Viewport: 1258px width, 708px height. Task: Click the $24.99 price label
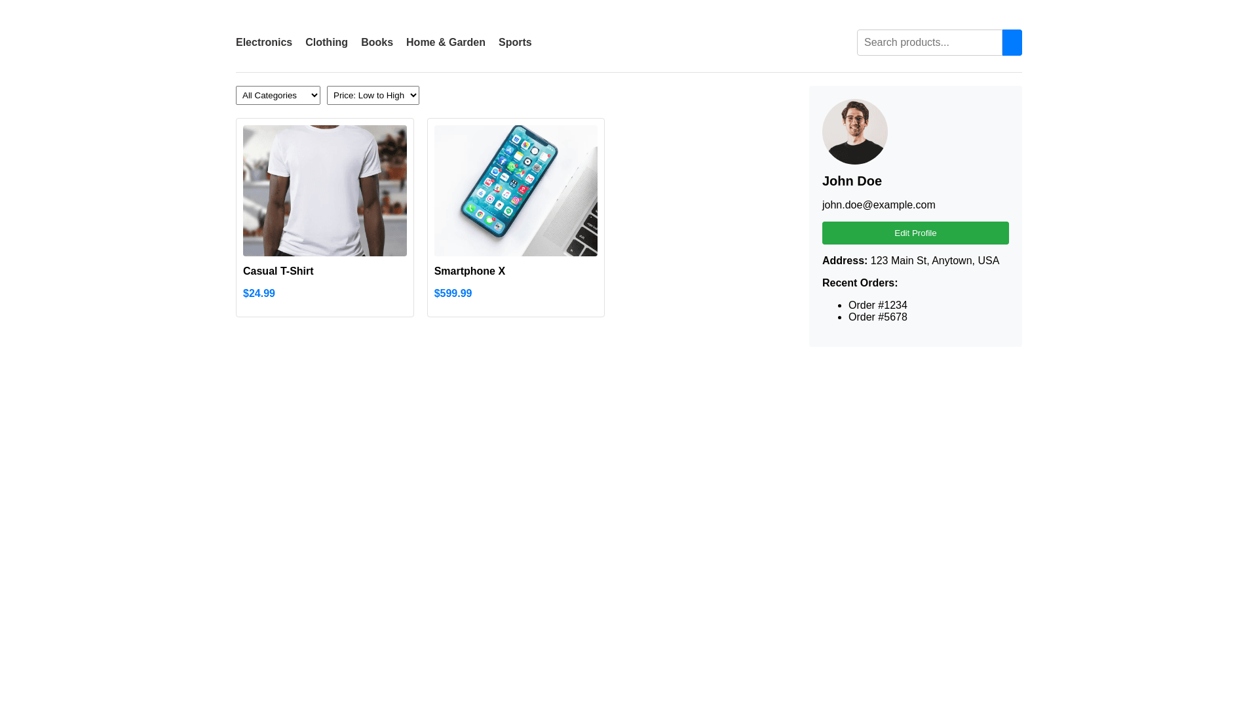(259, 294)
